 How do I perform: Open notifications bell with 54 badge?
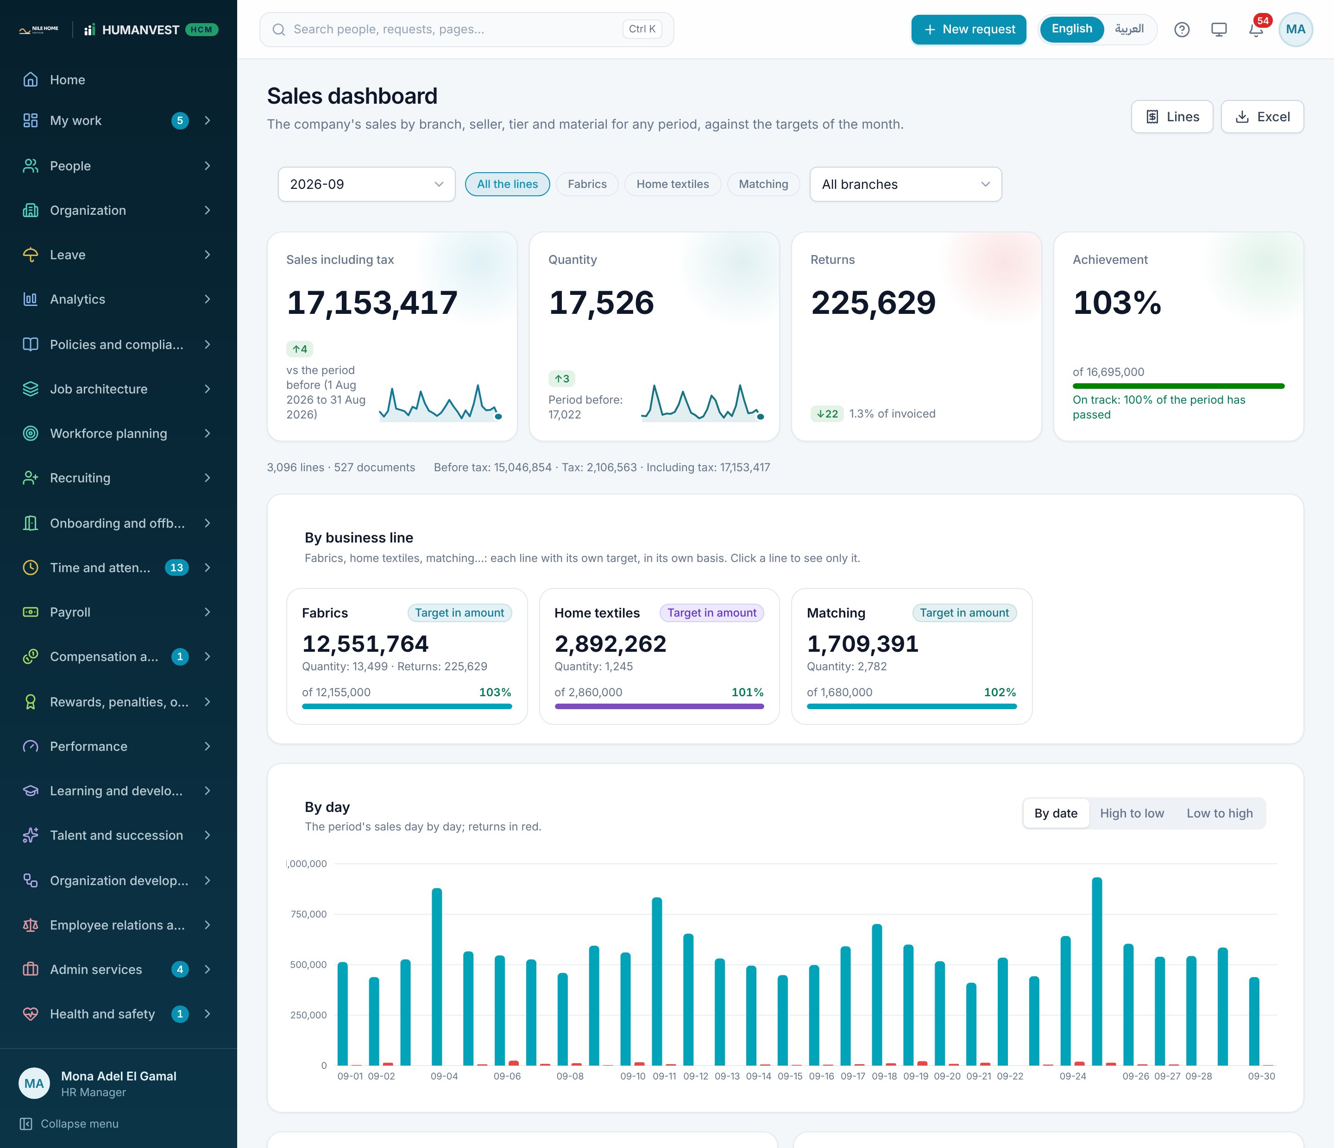click(x=1255, y=30)
